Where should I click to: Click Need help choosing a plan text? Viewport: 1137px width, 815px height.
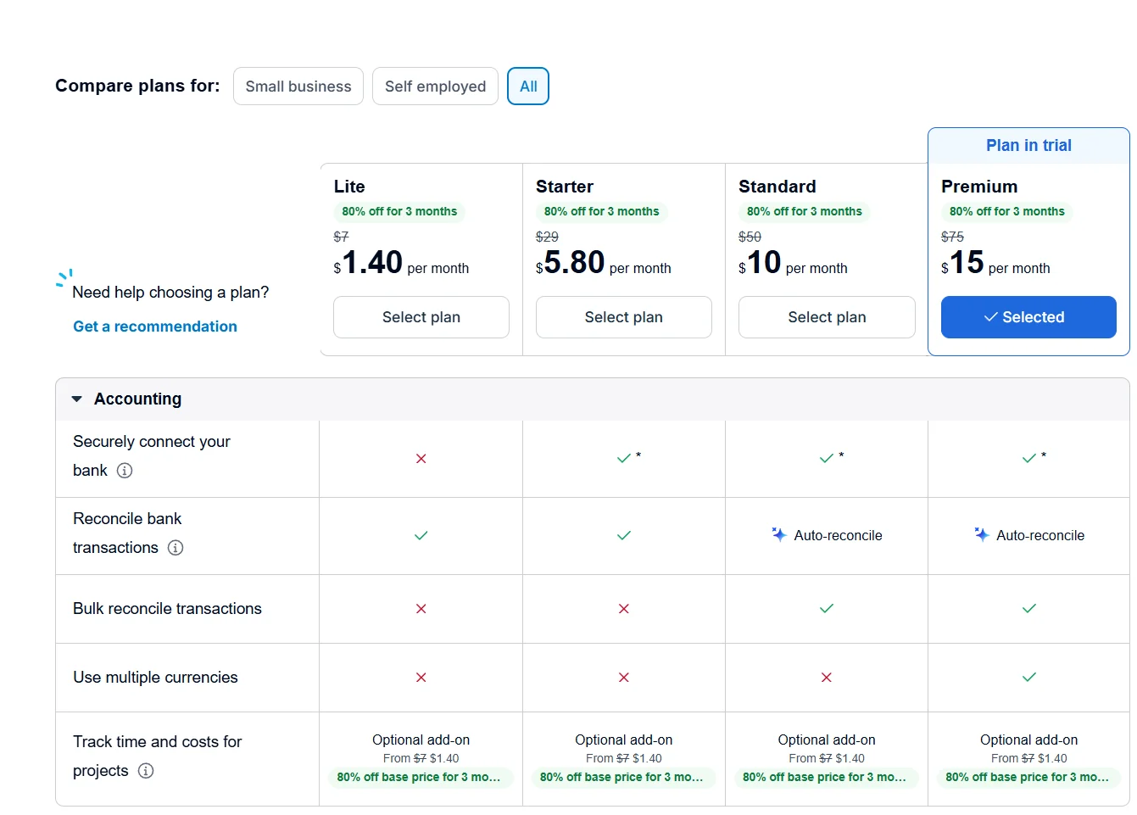click(170, 293)
